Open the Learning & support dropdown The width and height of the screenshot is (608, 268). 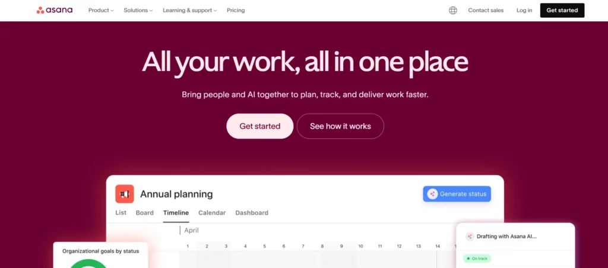pyautogui.click(x=189, y=10)
